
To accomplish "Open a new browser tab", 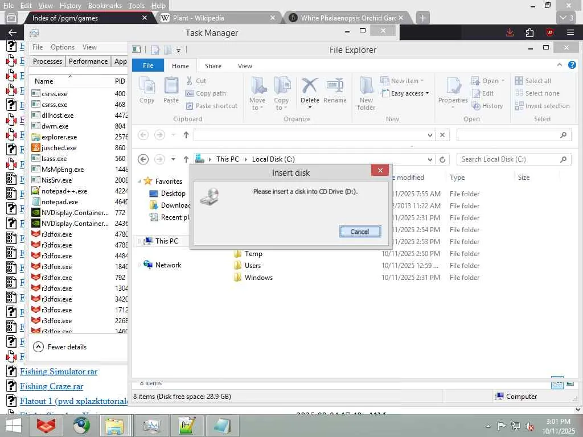I will coord(422,18).
